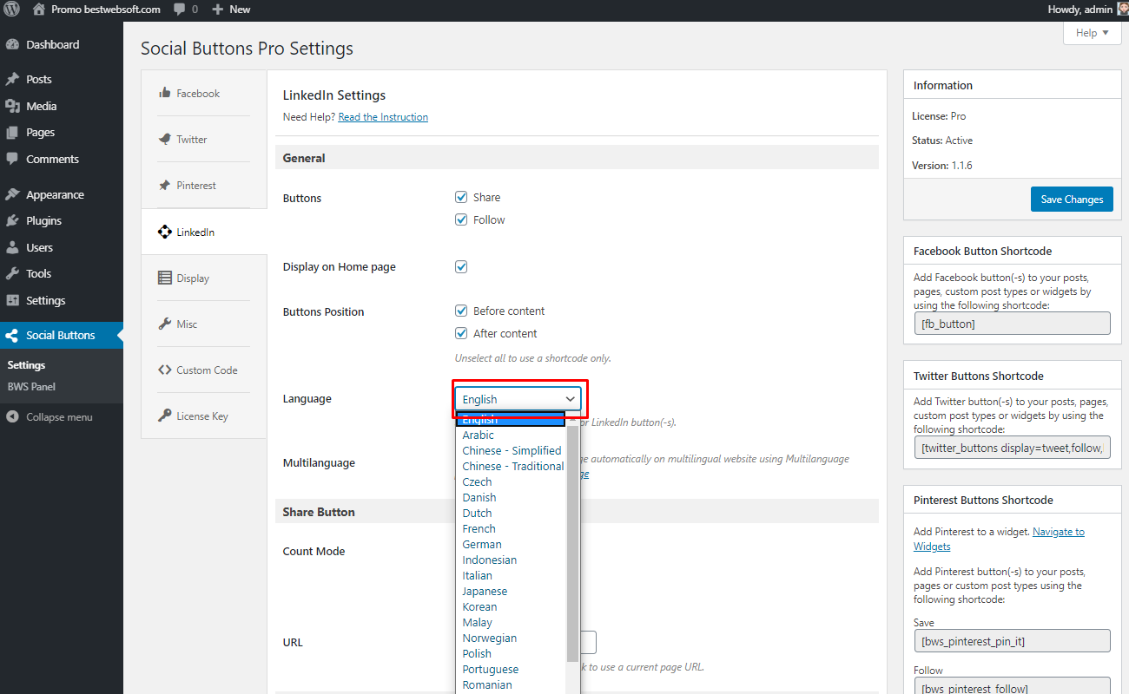
Task: Toggle Display on Home page checkbox
Action: click(461, 266)
